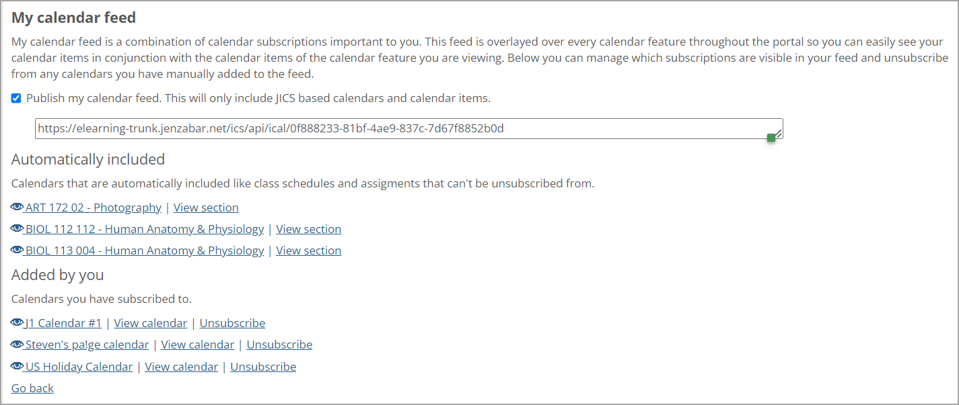Unsubscribe from Steven's page calendar
Image resolution: width=959 pixels, height=405 pixels.
[279, 345]
